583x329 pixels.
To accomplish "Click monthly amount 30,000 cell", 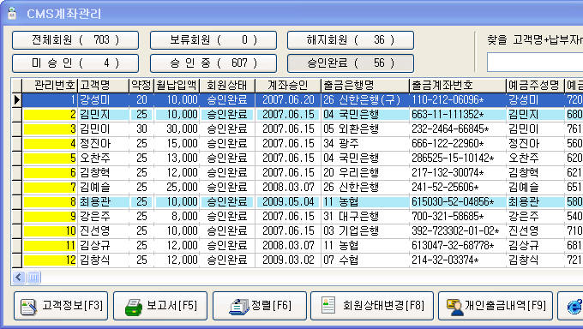I will click(177, 129).
